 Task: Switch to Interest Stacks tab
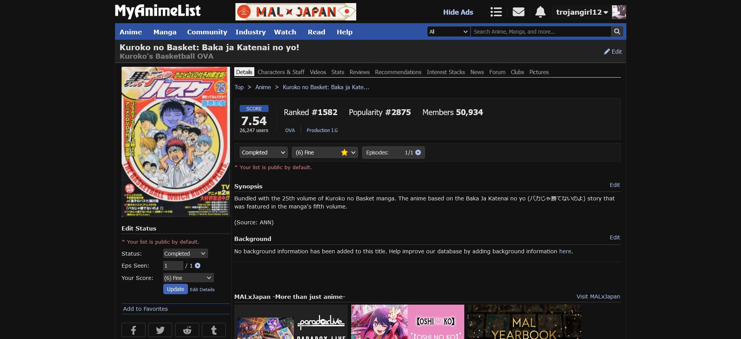tap(446, 72)
